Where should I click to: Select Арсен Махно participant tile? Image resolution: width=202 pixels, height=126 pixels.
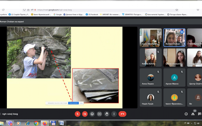click(174, 77)
